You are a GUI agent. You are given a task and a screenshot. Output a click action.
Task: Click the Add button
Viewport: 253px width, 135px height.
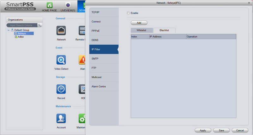[x=139, y=23]
